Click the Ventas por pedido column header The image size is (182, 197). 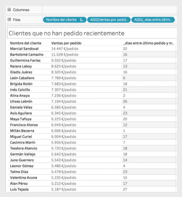[66, 43]
